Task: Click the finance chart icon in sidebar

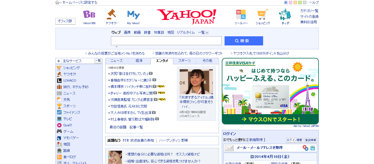Action: [59, 112]
